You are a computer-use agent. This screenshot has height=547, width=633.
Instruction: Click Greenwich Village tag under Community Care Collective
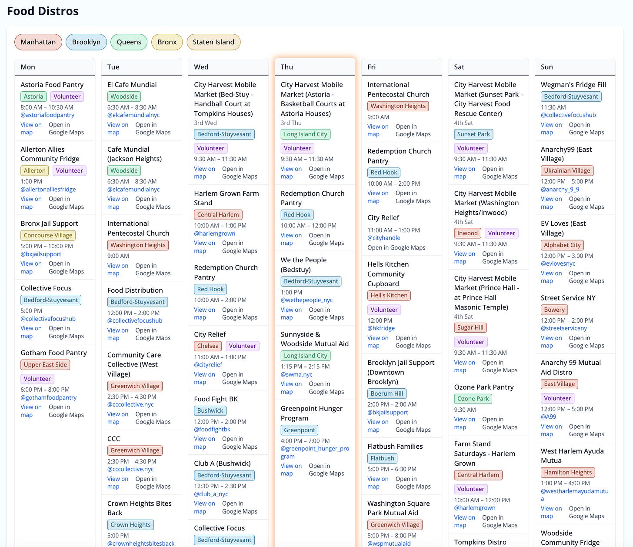[x=135, y=386]
